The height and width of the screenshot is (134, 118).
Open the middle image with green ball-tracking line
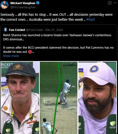pyautogui.click(x=59, y=98)
